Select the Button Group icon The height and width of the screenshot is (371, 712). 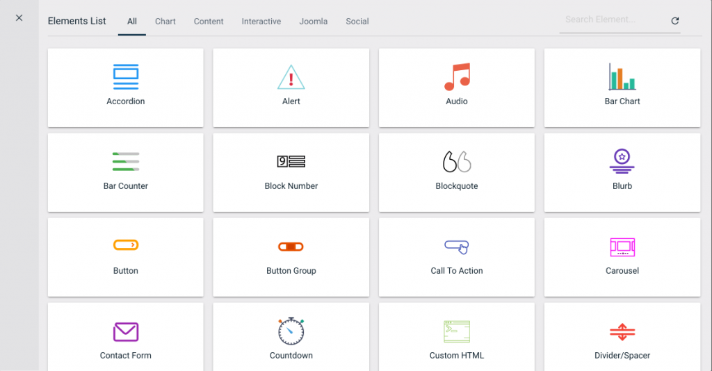(291, 246)
